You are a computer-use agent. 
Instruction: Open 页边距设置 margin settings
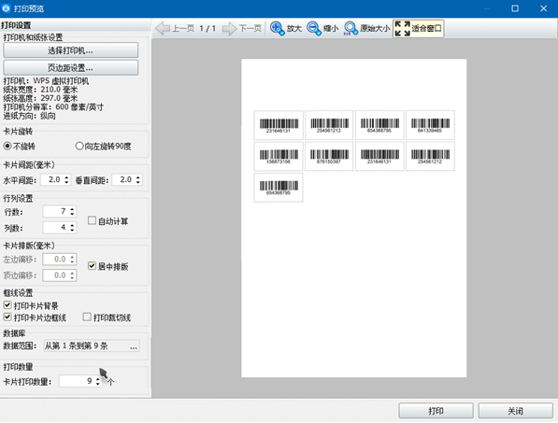pos(70,67)
